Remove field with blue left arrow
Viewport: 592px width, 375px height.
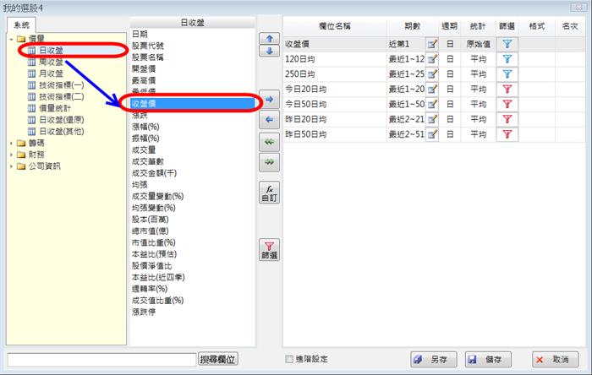pos(269,119)
